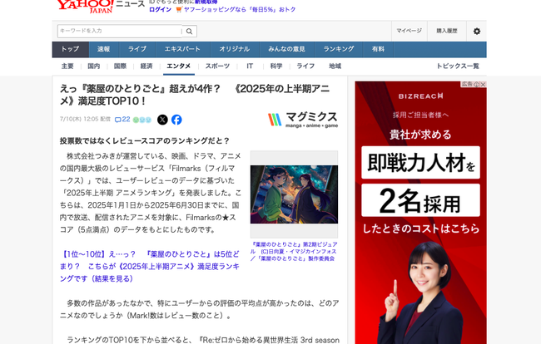Share article on Facebook icon

(176, 120)
